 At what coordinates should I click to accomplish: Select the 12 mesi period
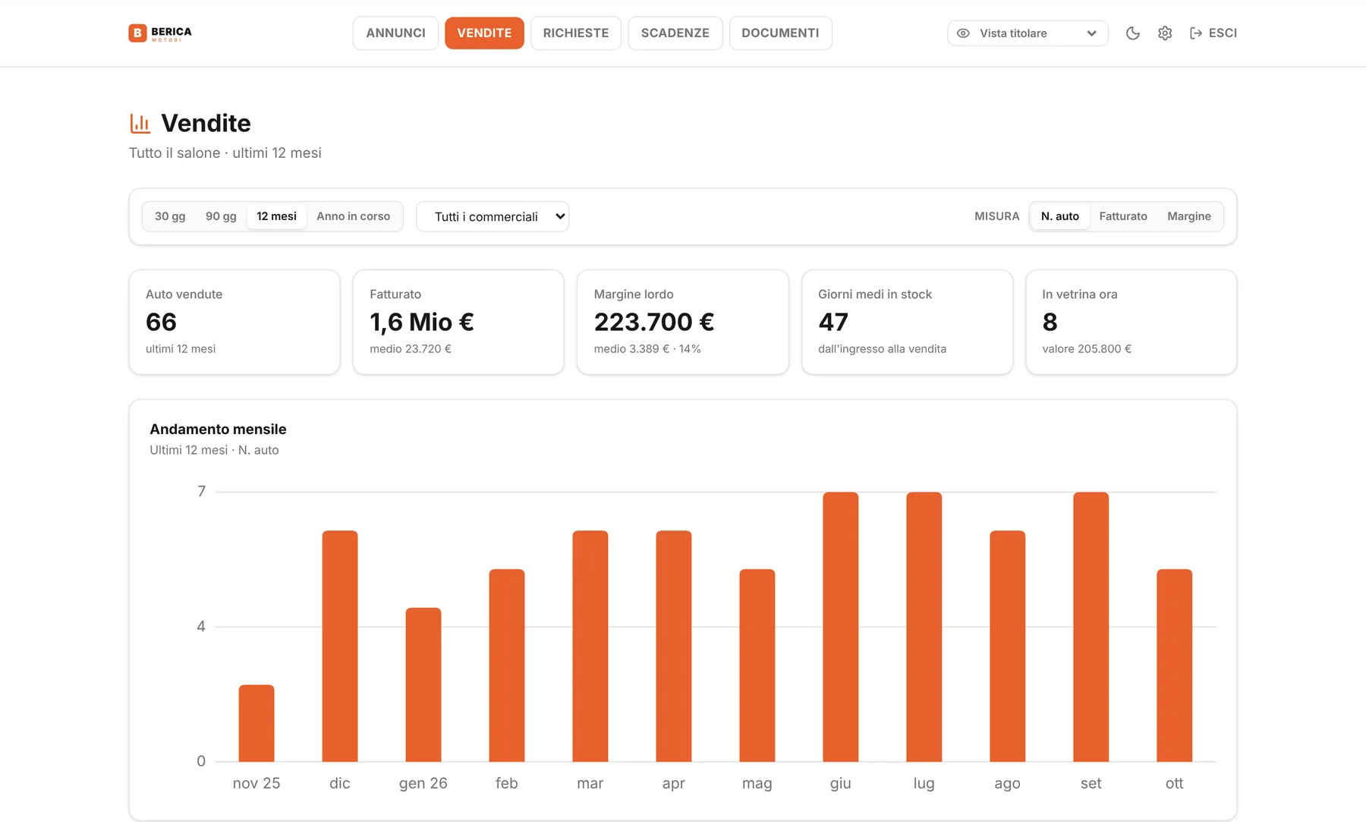coord(276,216)
